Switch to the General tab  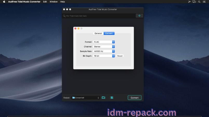tap(98, 33)
